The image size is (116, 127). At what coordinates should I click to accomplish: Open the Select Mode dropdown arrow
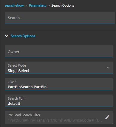(108, 68)
